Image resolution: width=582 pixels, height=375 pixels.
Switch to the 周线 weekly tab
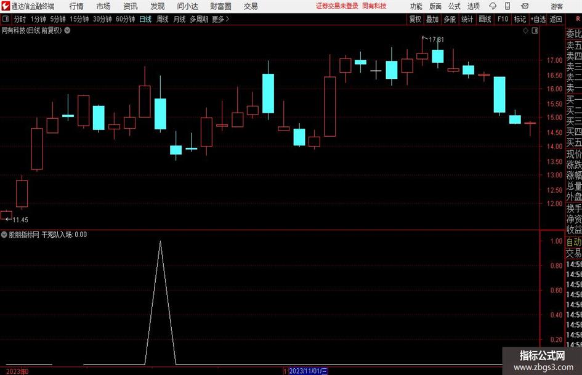(x=163, y=19)
